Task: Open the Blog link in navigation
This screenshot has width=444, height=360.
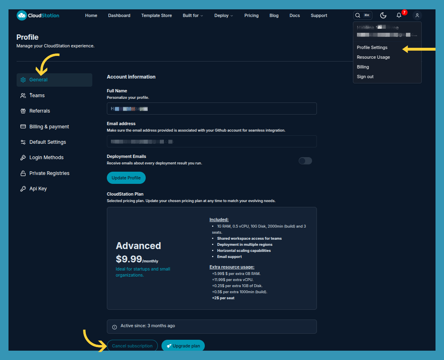Action: (274, 15)
